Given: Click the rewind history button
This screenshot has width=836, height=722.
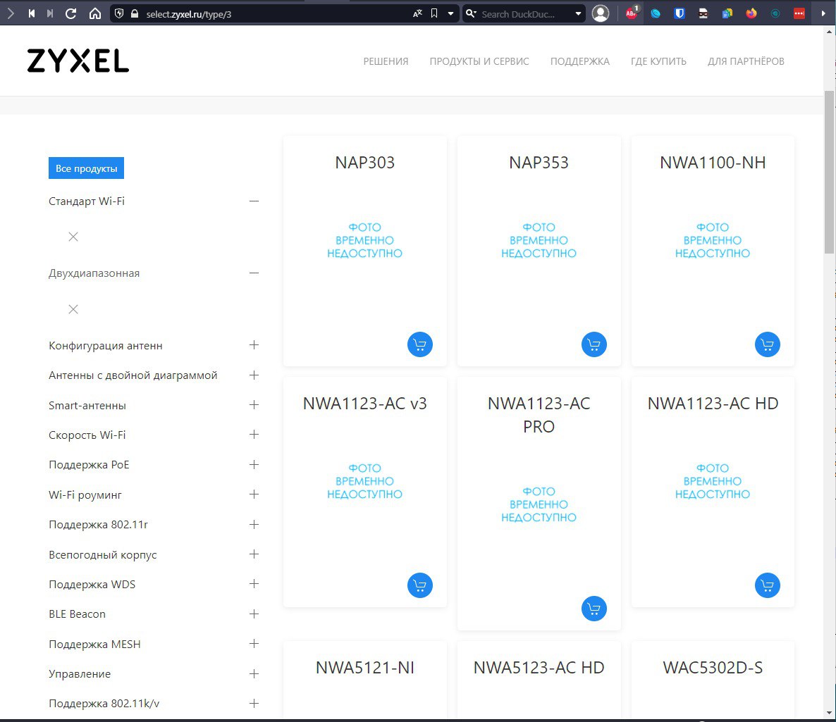Looking at the screenshot, I should (32, 14).
